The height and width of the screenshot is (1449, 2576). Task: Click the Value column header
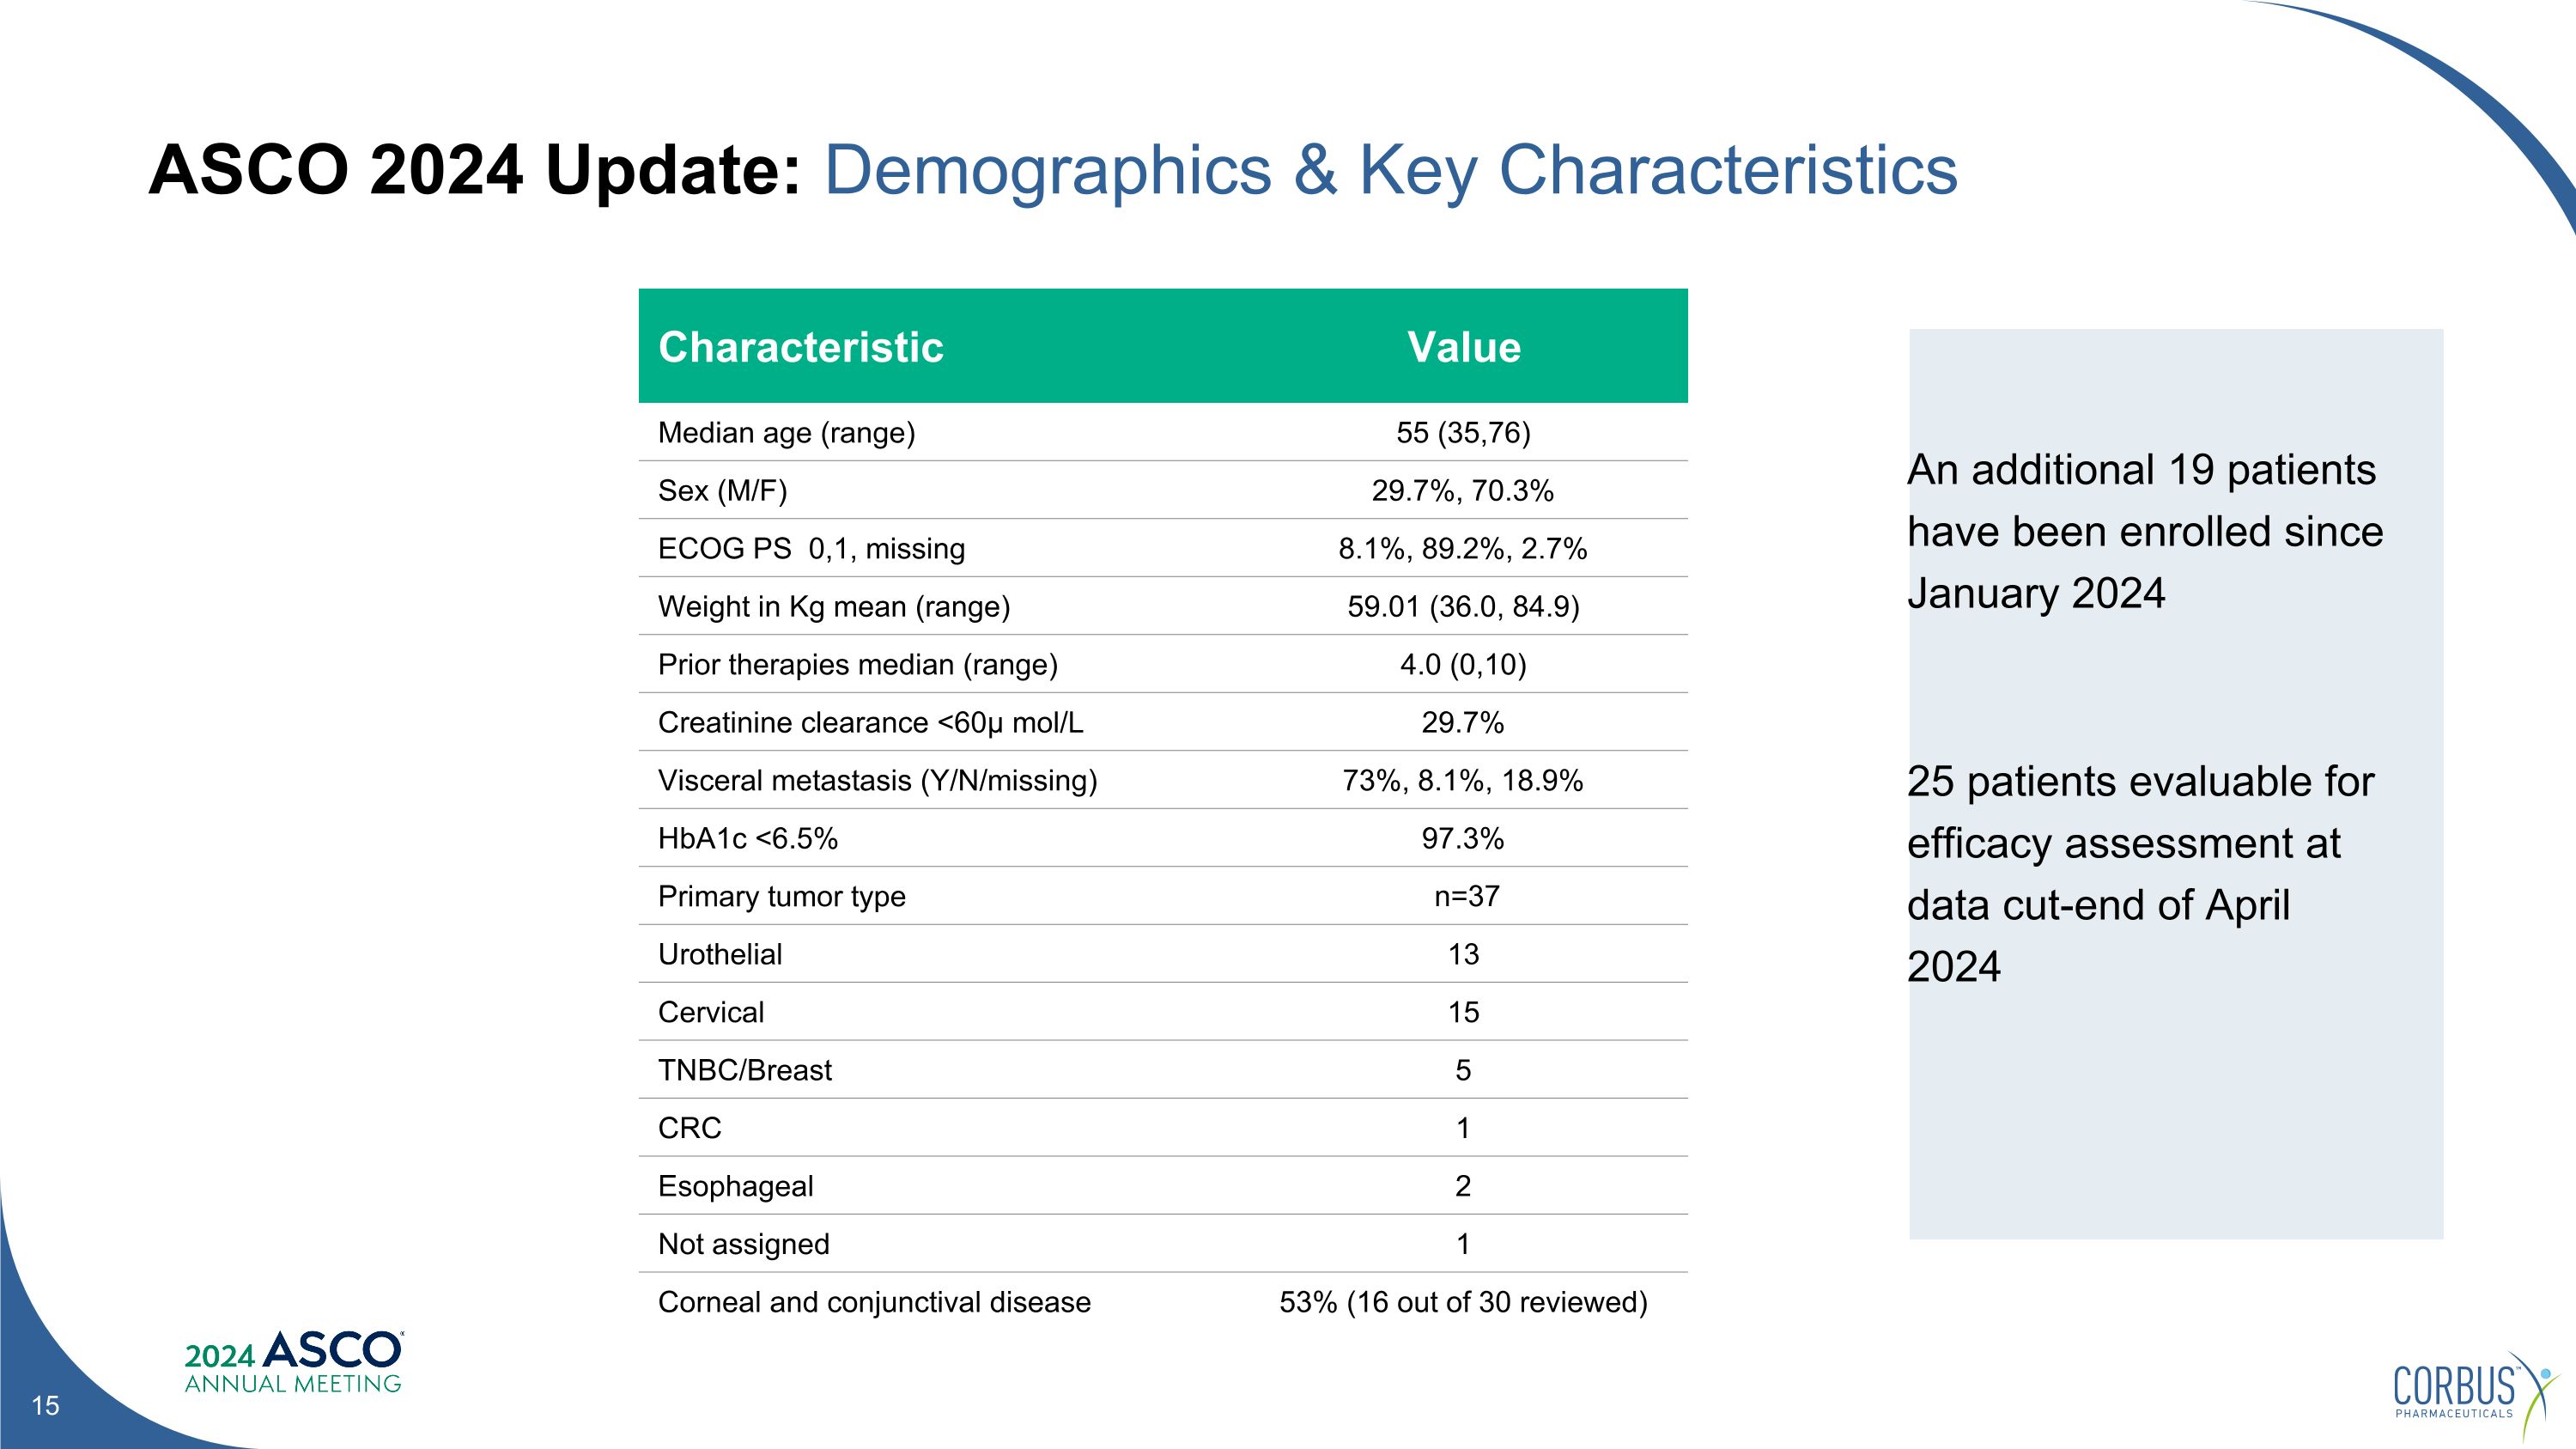[x=1463, y=347]
